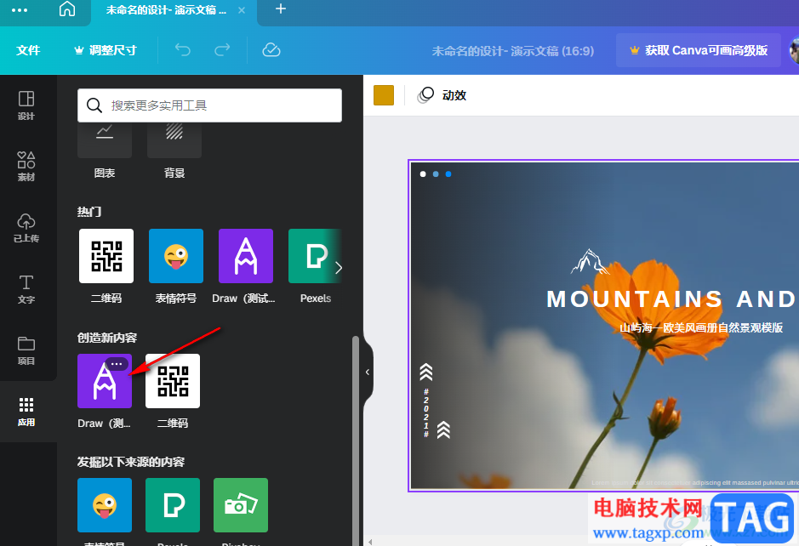Open the 已上传 uploads panel

click(x=26, y=228)
